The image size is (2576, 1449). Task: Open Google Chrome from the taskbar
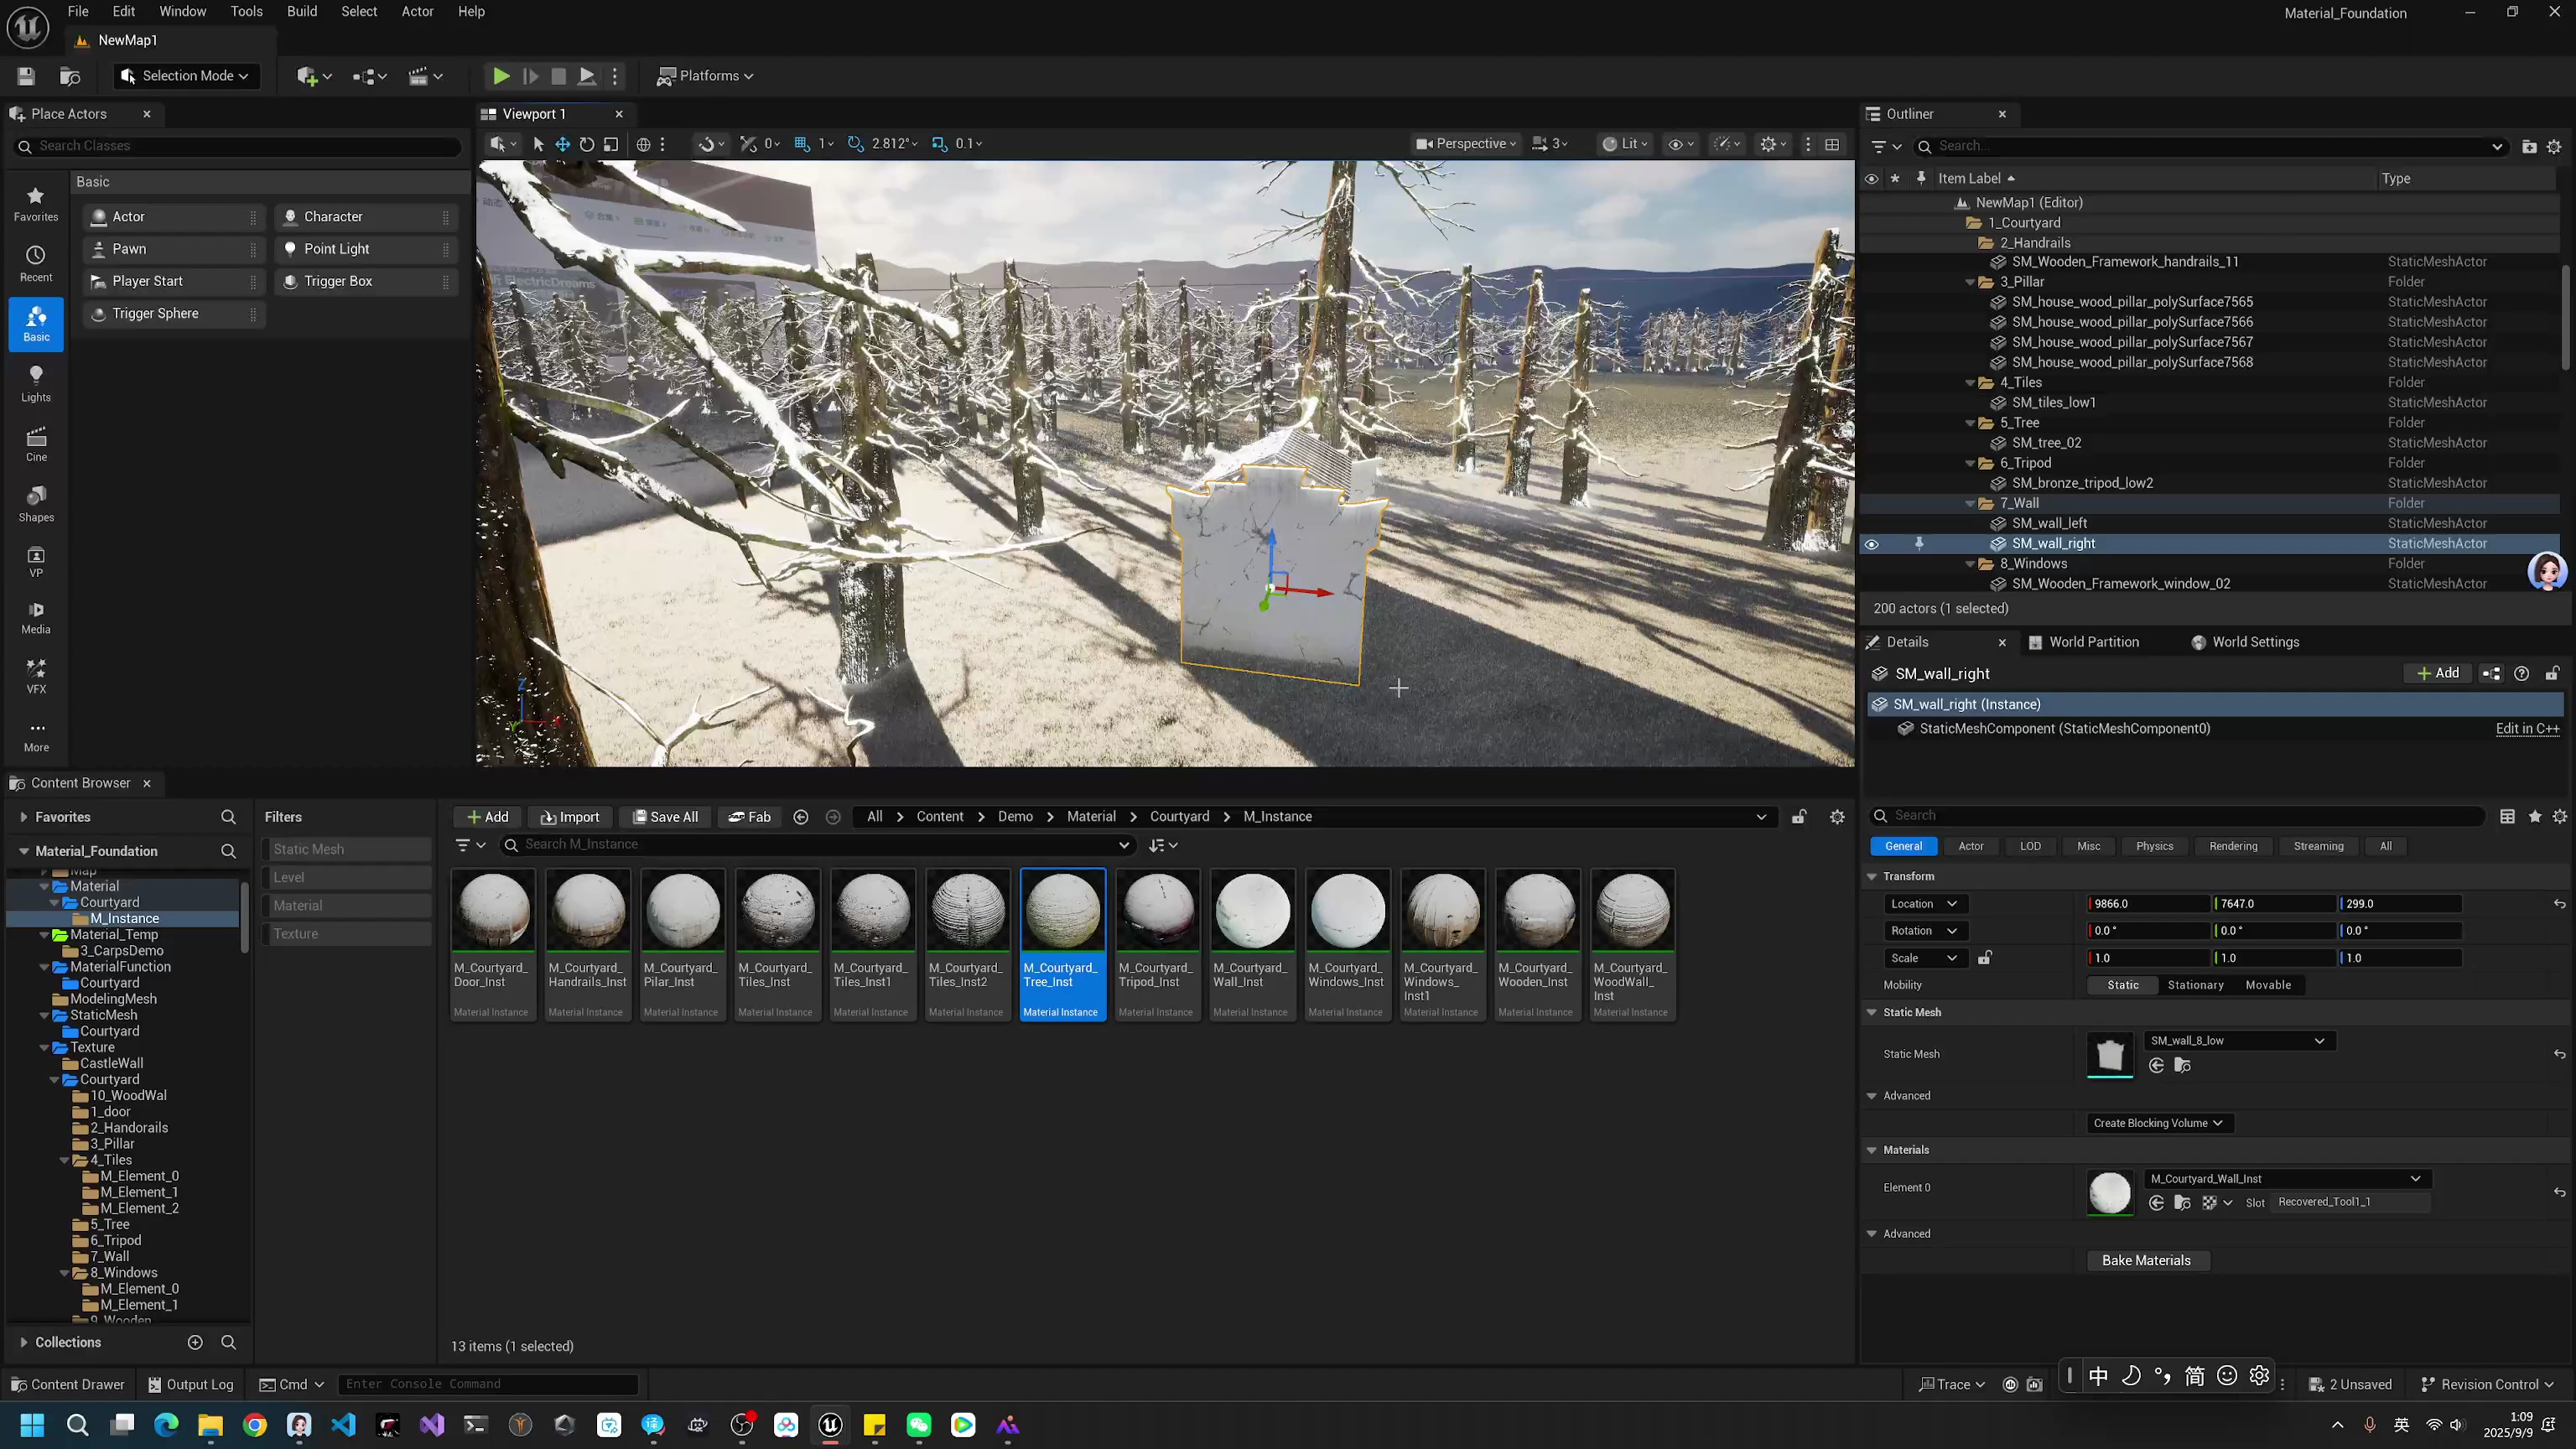255,1425
